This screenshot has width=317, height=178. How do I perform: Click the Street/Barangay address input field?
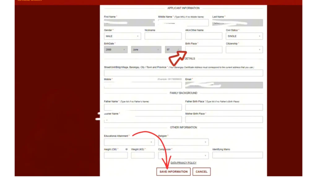(183, 73)
